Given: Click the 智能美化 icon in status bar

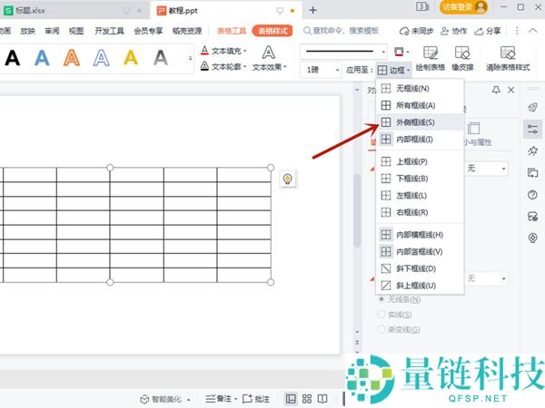Looking at the screenshot, I should pyautogui.click(x=144, y=399).
